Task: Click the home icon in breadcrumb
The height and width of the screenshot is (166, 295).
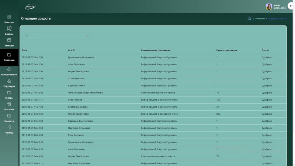Action: [x=250, y=18]
